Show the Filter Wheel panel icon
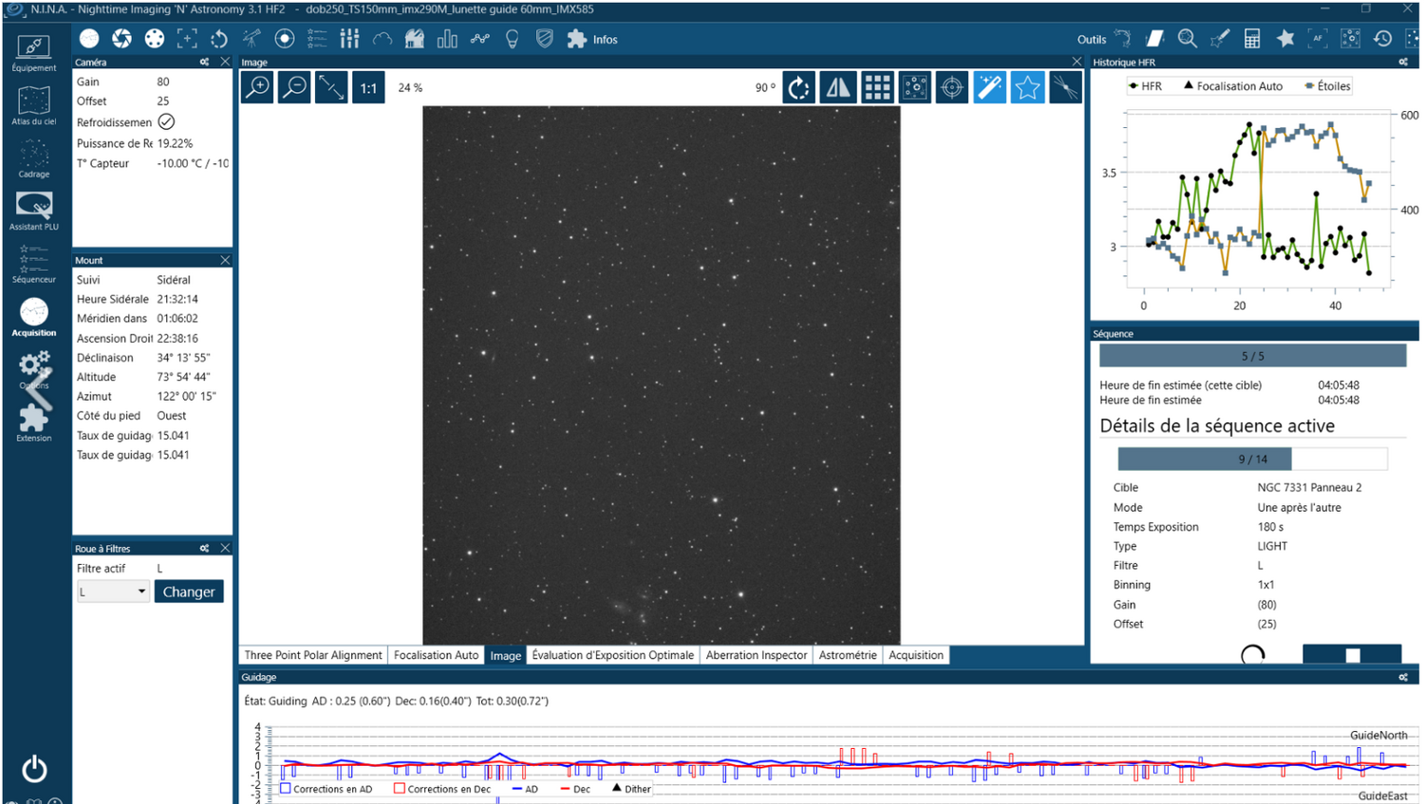 [154, 39]
